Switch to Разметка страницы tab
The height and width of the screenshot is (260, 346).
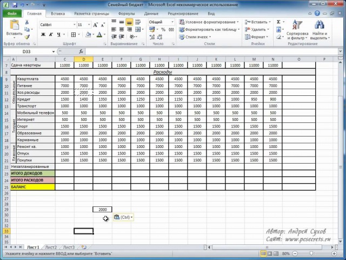pyautogui.click(x=91, y=14)
